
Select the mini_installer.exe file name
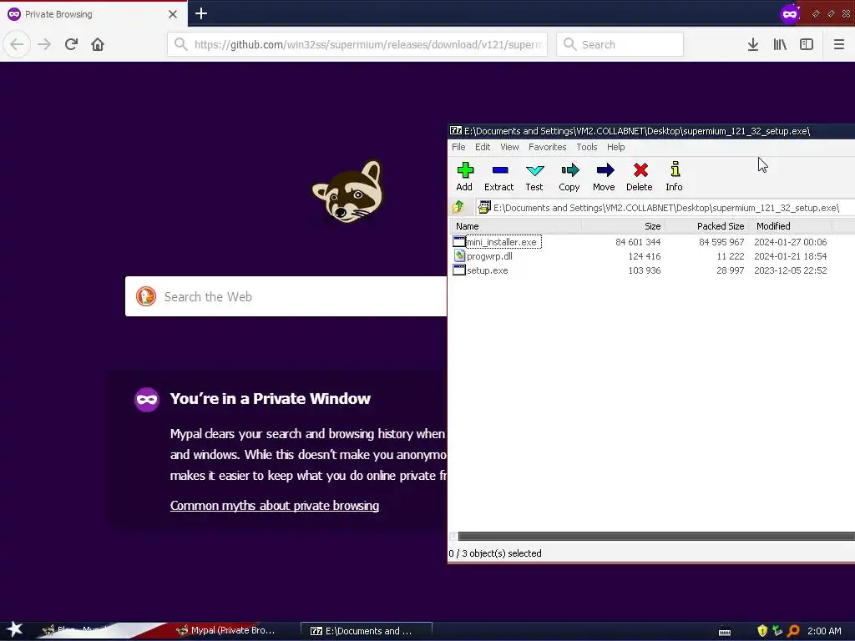502,242
